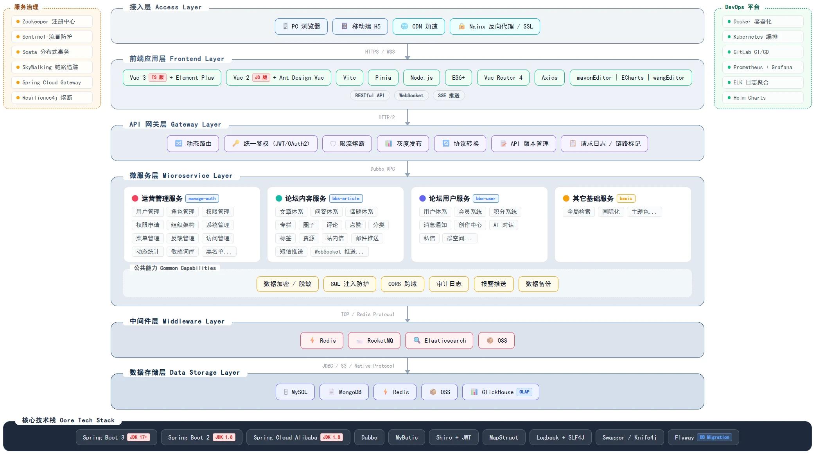Click the PC 浏览器 monitor icon
The image size is (815, 454).
(285, 26)
